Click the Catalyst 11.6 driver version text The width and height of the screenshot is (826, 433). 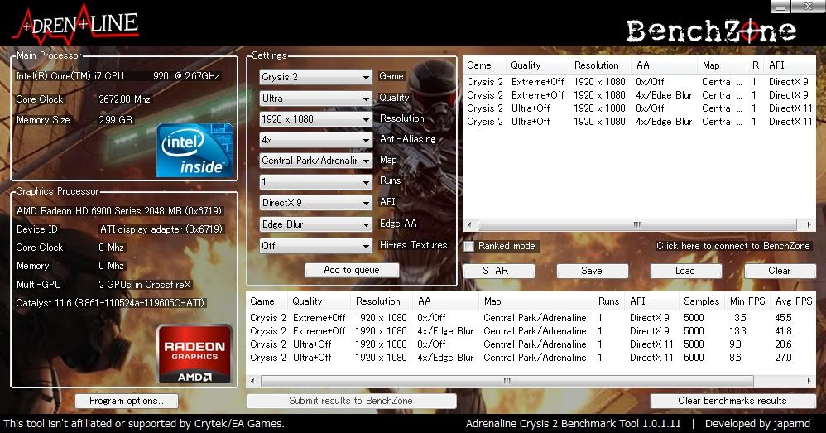(110, 303)
